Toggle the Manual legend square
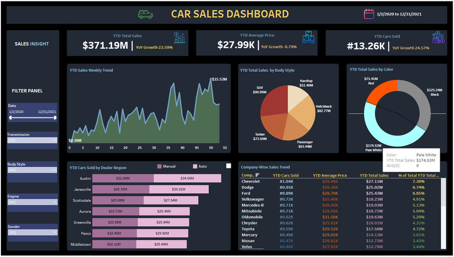The width and height of the screenshot is (454, 257). point(159,167)
